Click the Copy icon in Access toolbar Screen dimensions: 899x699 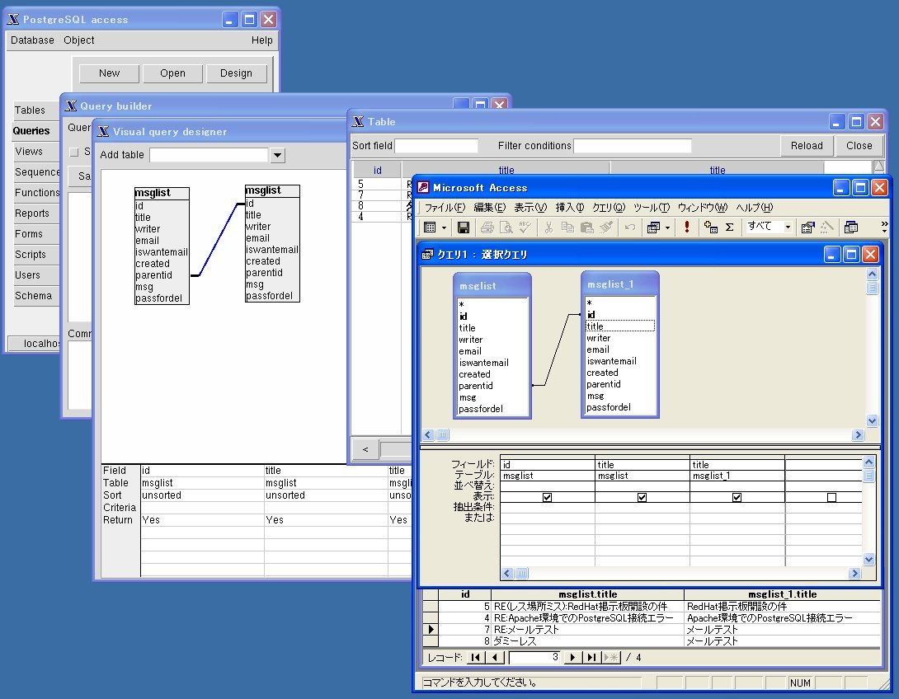[x=567, y=228]
